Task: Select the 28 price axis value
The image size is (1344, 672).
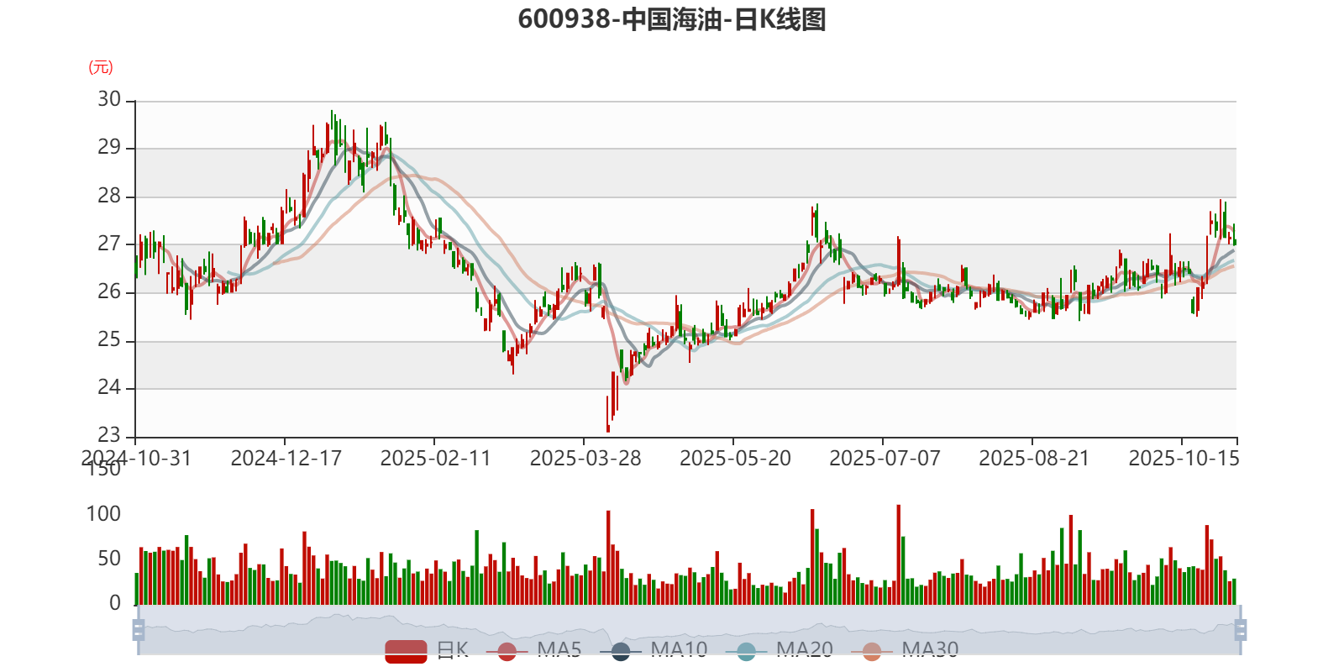Action: click(x=109, y=196)
